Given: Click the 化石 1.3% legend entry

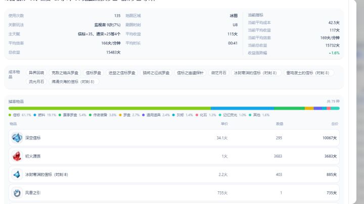Looking at the screenshot, I should [206, 115].
